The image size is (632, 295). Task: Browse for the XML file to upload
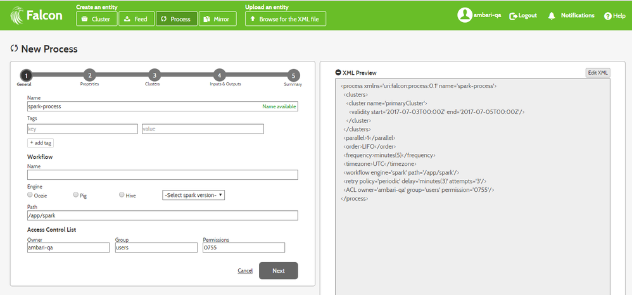click(286, 19)
